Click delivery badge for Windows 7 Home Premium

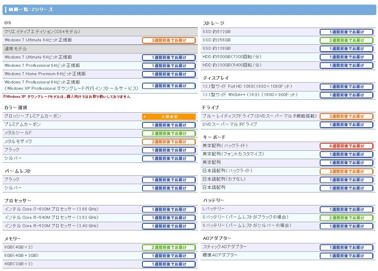click(x=169, y=74)
